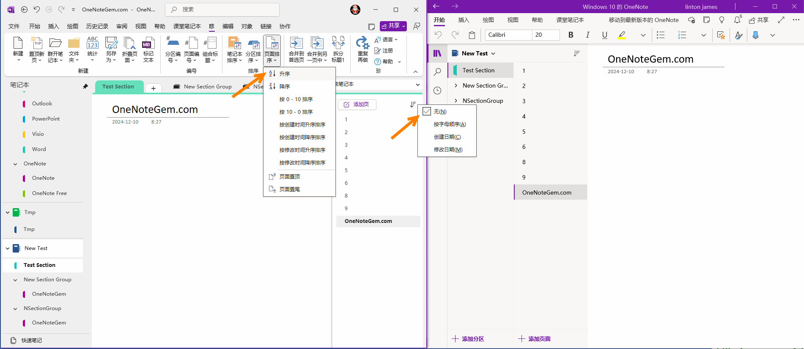This screenshot has width=804, height=349.
Task: Choose 按字母顺序(A) sort option
Action: (447, 124)
